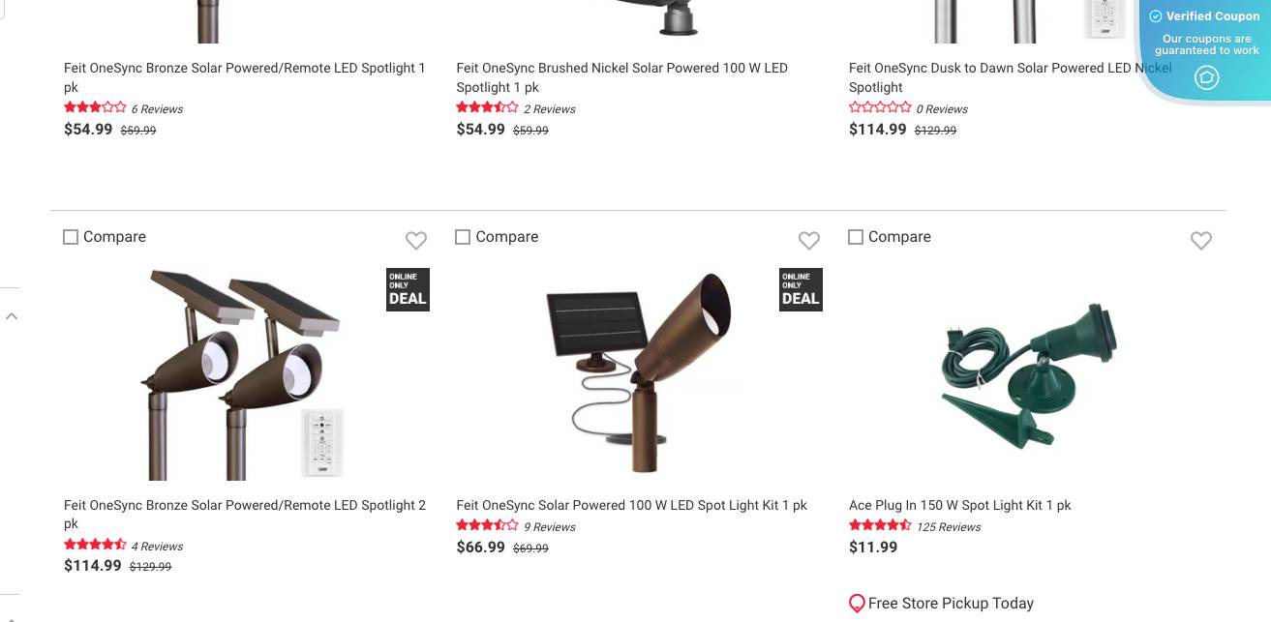Click heart icon on Solar Spot Light Kit
The width and height of the screenshot is (1271, 622).
pyautogui.click(x=809, y=240)
